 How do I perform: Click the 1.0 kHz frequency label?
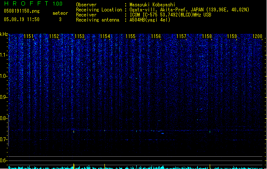[x=4, y=76]
